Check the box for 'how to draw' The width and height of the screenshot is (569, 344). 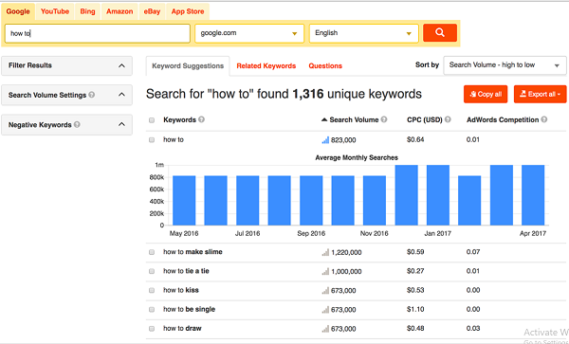[x=152, y=329]
